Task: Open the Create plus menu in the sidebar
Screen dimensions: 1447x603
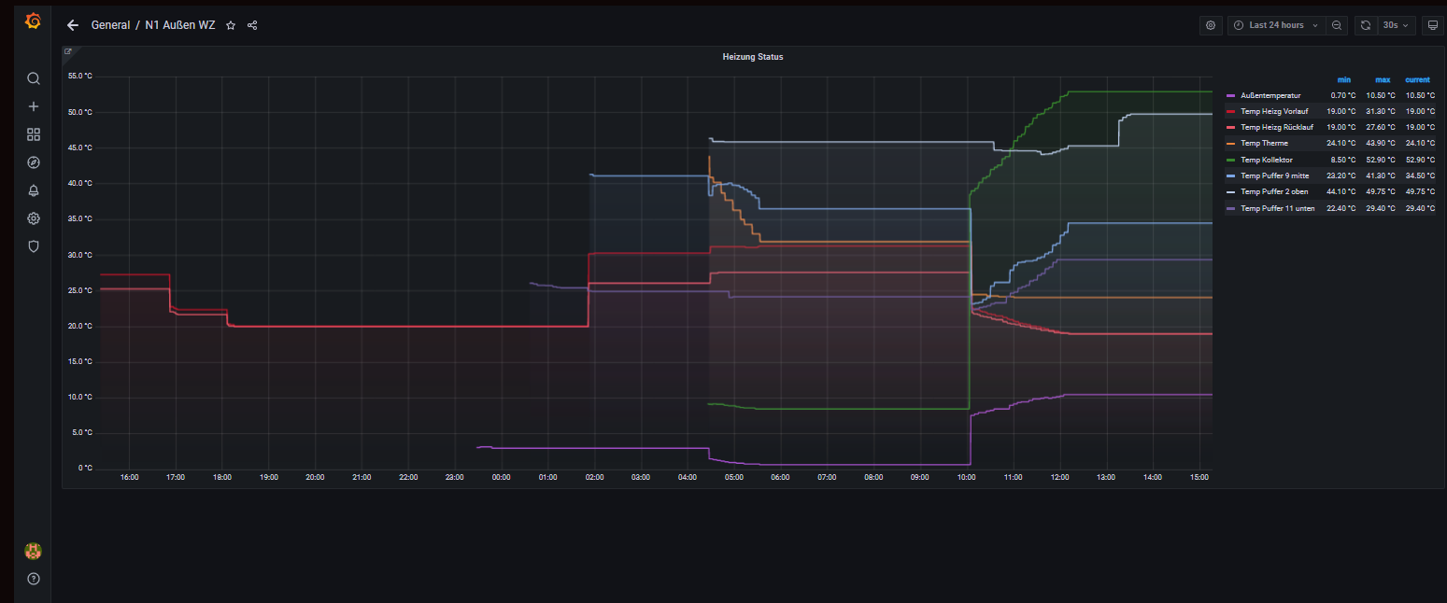Action: click(34, 106)
